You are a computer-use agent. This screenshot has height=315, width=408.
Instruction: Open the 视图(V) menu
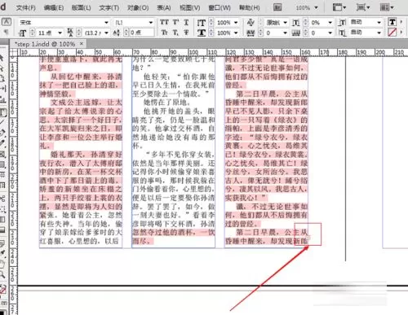point(190,8)
